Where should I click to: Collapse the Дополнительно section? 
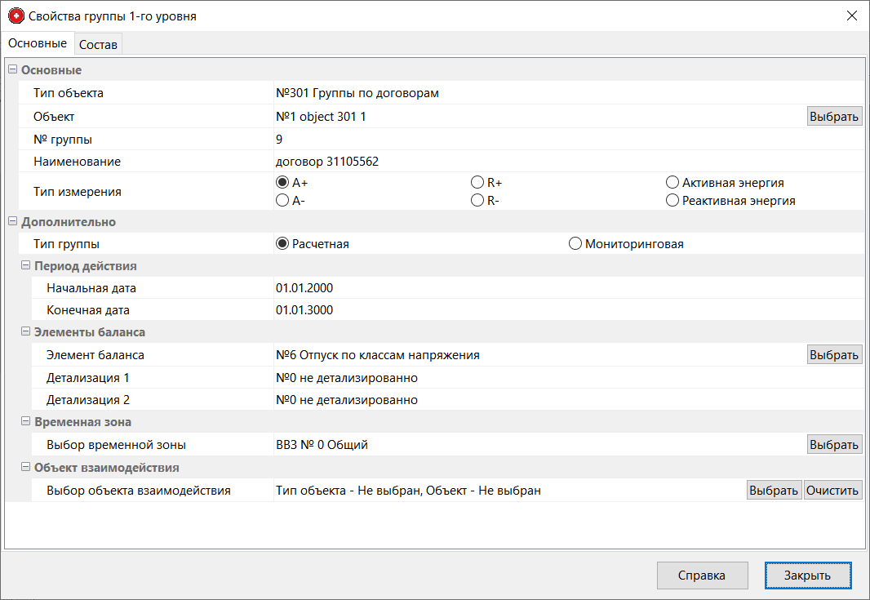[11, 221]
